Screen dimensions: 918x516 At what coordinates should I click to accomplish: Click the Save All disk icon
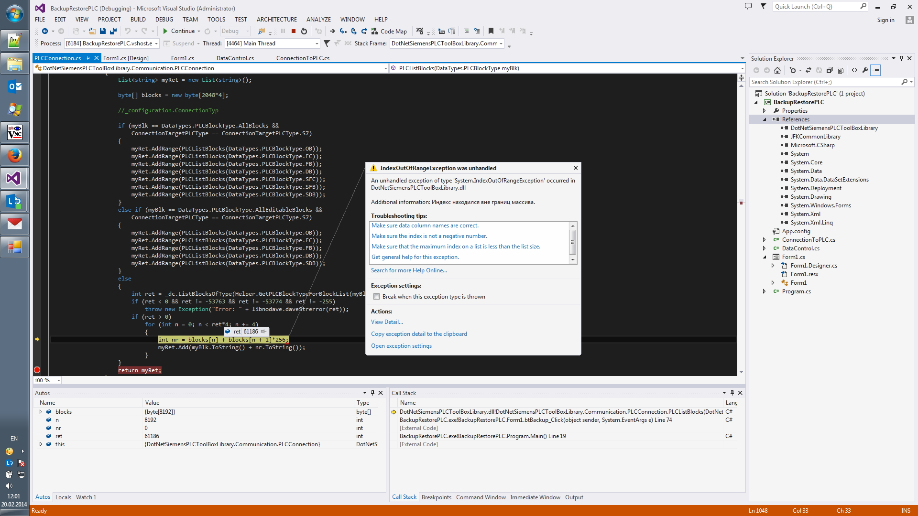coord(113,31)
